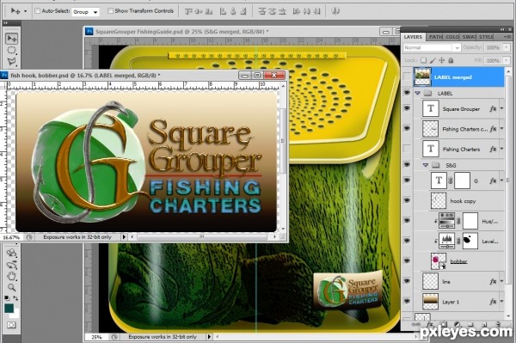
Task: Click the Hue/Saturation layer mask thumbnail
Action: tap(470, 221)
